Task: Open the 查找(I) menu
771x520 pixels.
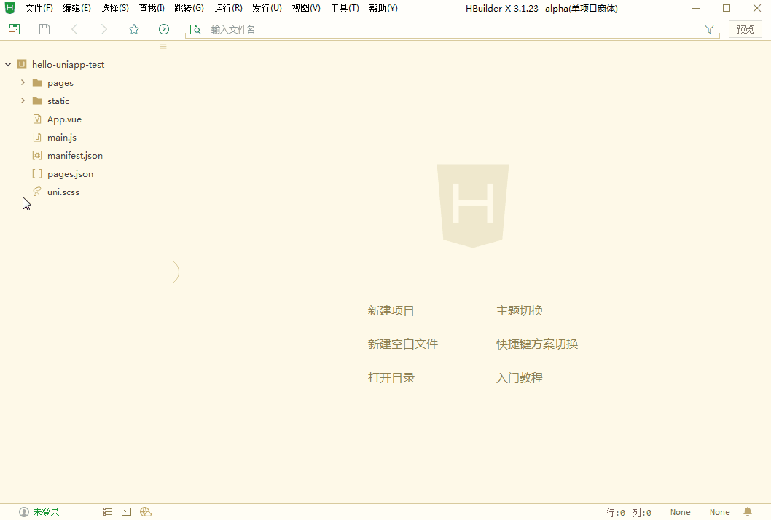Action: (152, 8)
